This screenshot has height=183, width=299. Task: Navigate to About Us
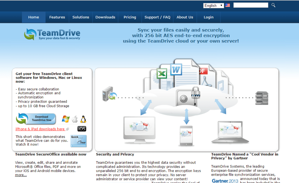tap(185, 17)
